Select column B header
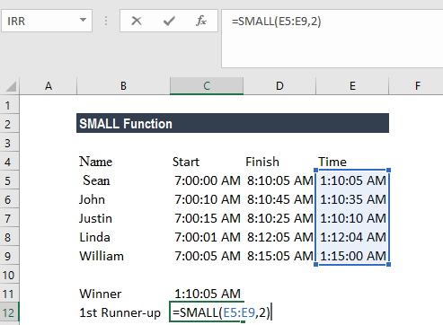This screenshot has height=325, width=443. coord(123,86)
